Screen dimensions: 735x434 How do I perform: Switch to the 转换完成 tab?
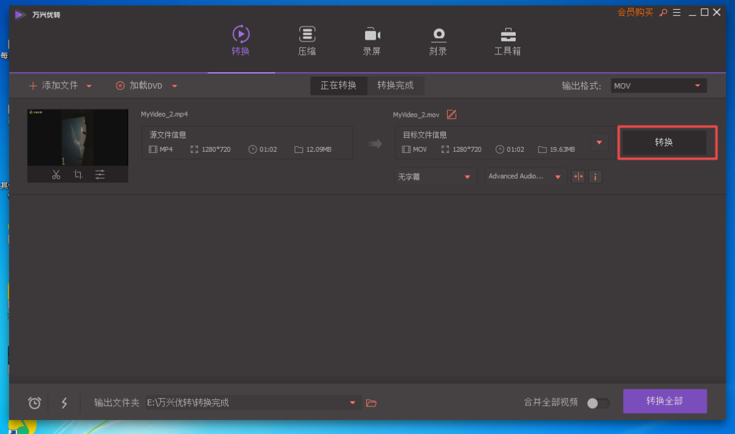pyautogui.click(x=395, y=86)
